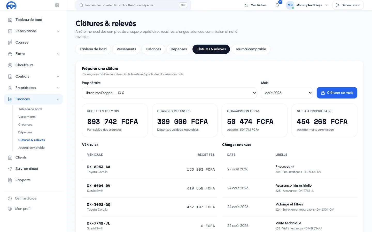Switch to the Dépenses tab

(x=179, y=49)
